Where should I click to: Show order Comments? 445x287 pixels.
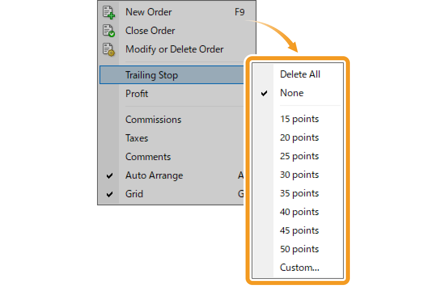pyautogui.click(x=148, y=157)
